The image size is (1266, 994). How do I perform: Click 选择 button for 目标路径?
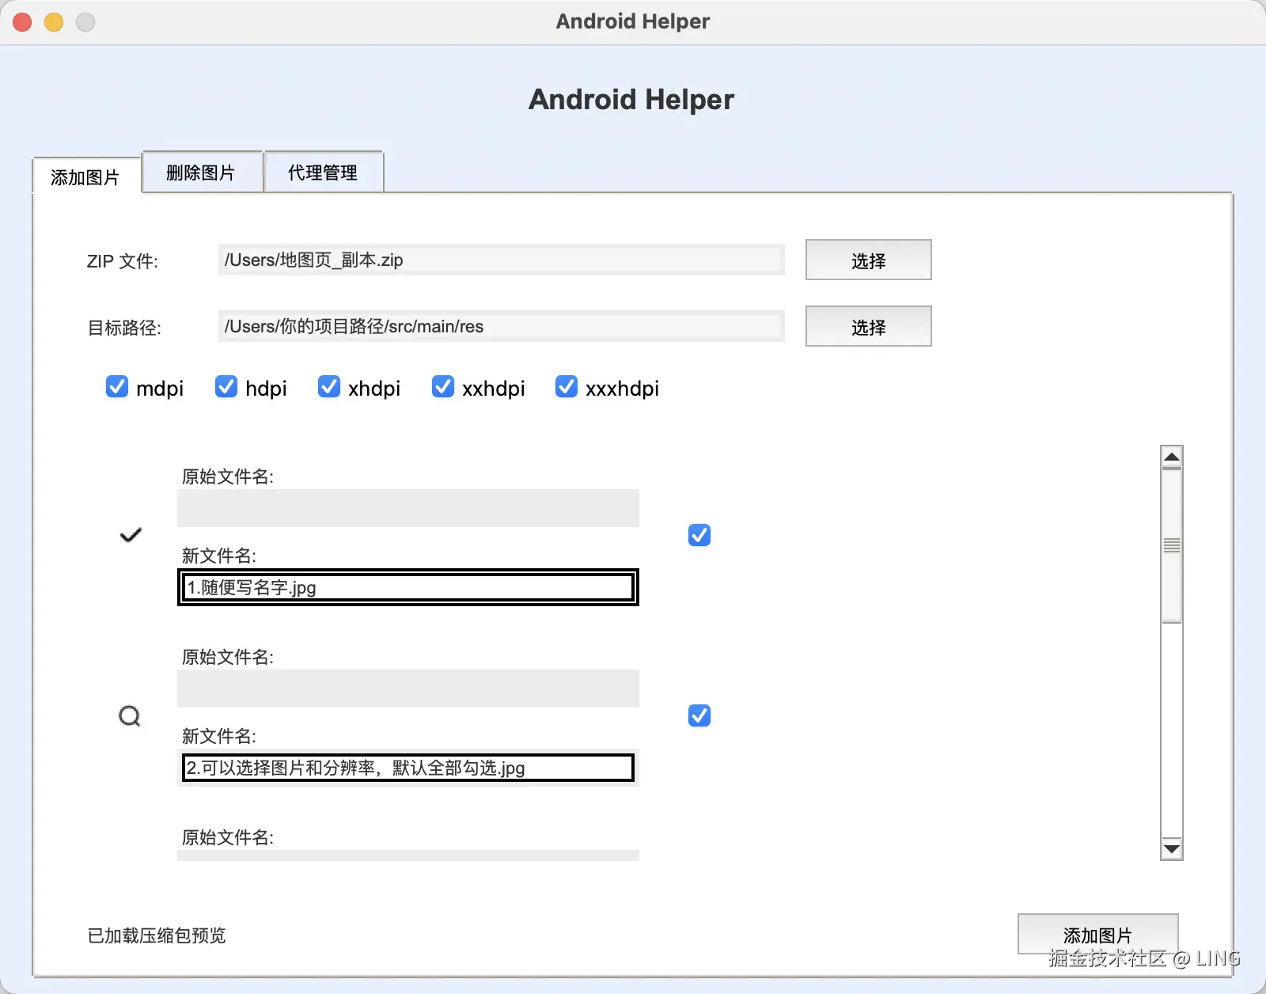[868, 327]
